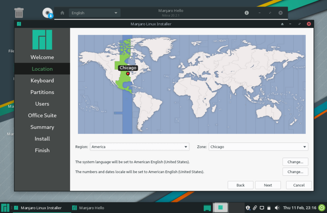The height and width of the screenshot is (213, 327).
Task: Select the Users step in the sidebar
Action: pos(42,104)
